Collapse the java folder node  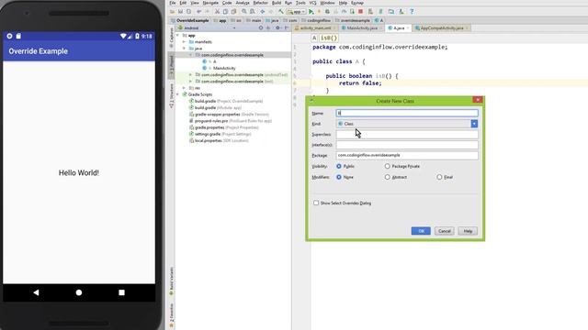(x=184, y=49)
